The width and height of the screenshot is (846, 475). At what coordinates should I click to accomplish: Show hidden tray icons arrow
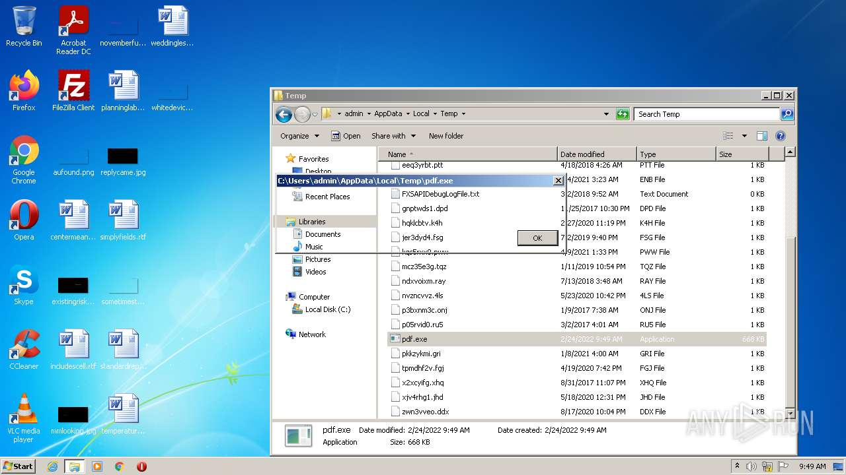click(737, 466)
